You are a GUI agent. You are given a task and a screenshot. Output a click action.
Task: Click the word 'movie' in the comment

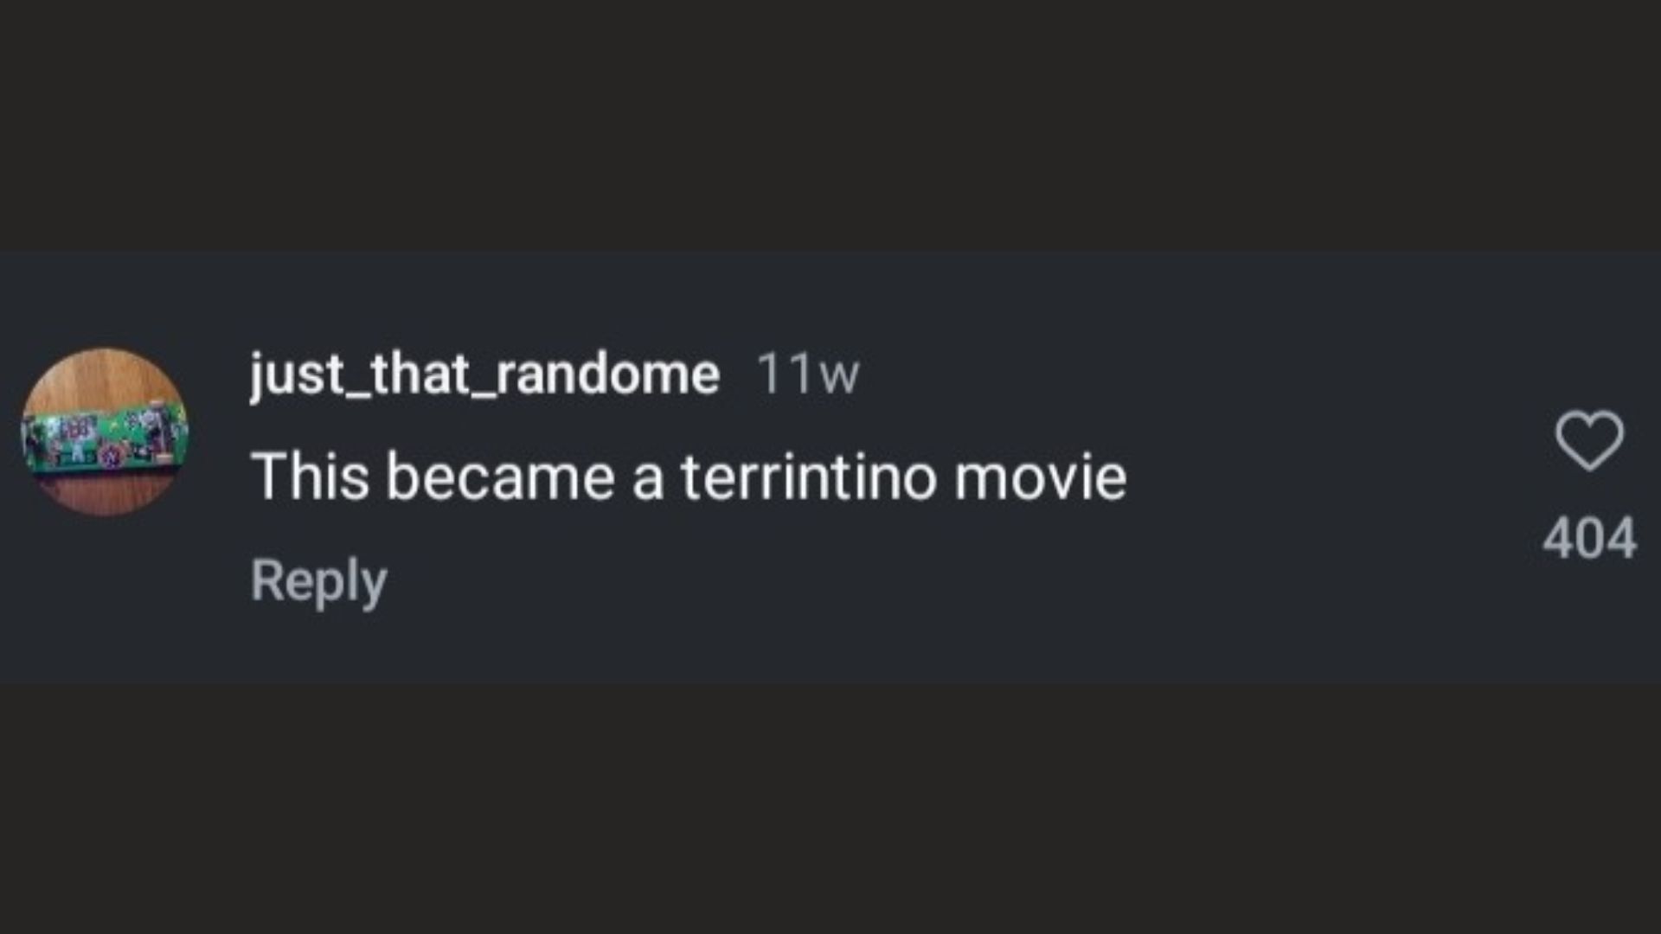[x=1040, y=477]
